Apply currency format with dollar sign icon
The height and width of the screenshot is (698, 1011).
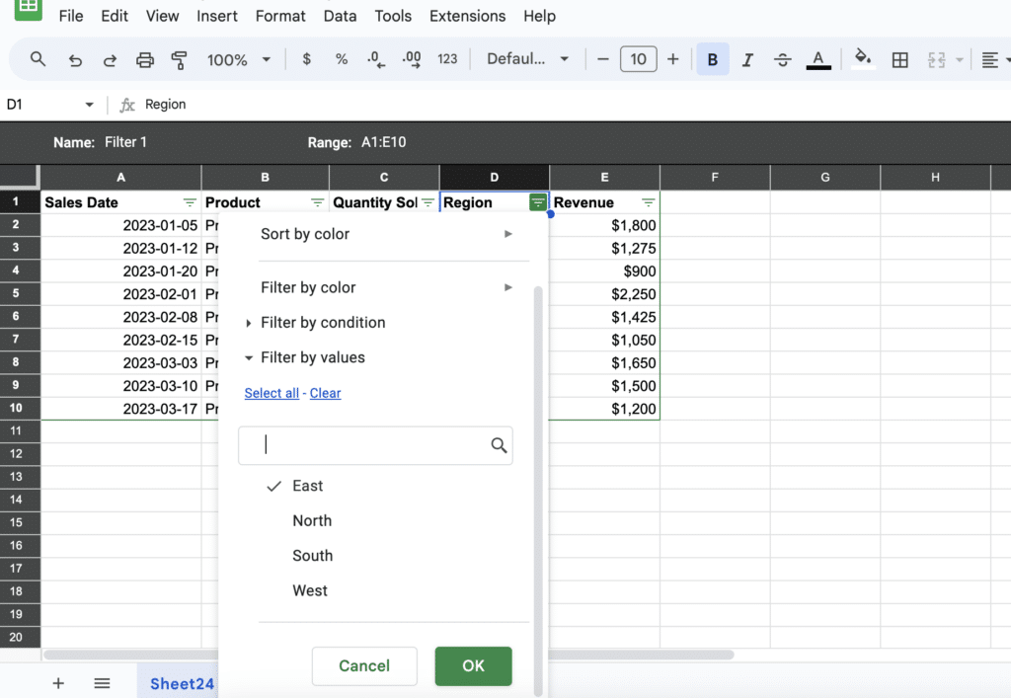(x=310, y=59)
